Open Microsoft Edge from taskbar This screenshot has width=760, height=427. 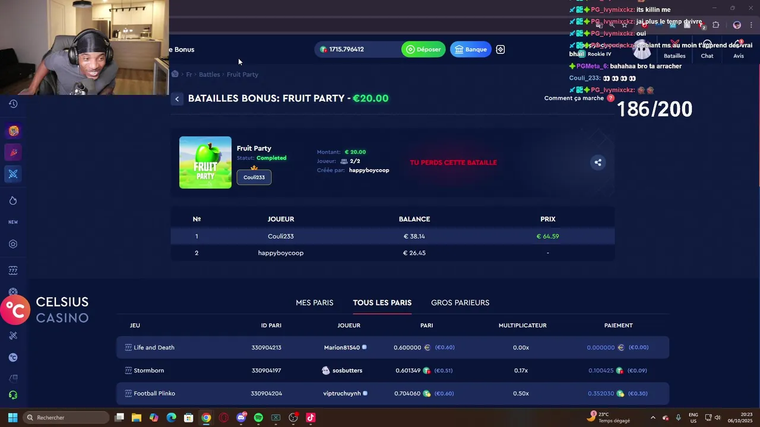coord(171,418)
